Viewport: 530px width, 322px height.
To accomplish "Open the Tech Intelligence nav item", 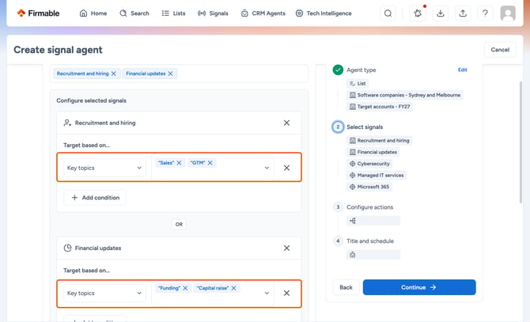I will (x=324, y=13).
